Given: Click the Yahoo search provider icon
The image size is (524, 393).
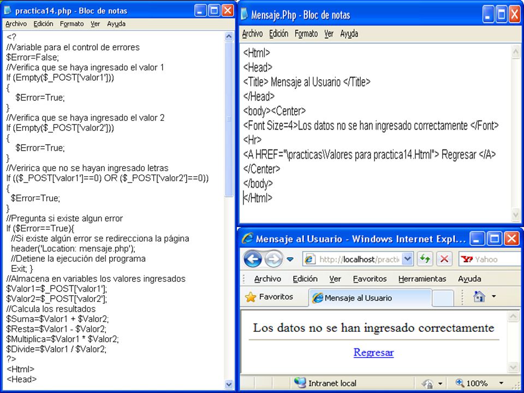Looking at the screenshot, I should point(467,259).
